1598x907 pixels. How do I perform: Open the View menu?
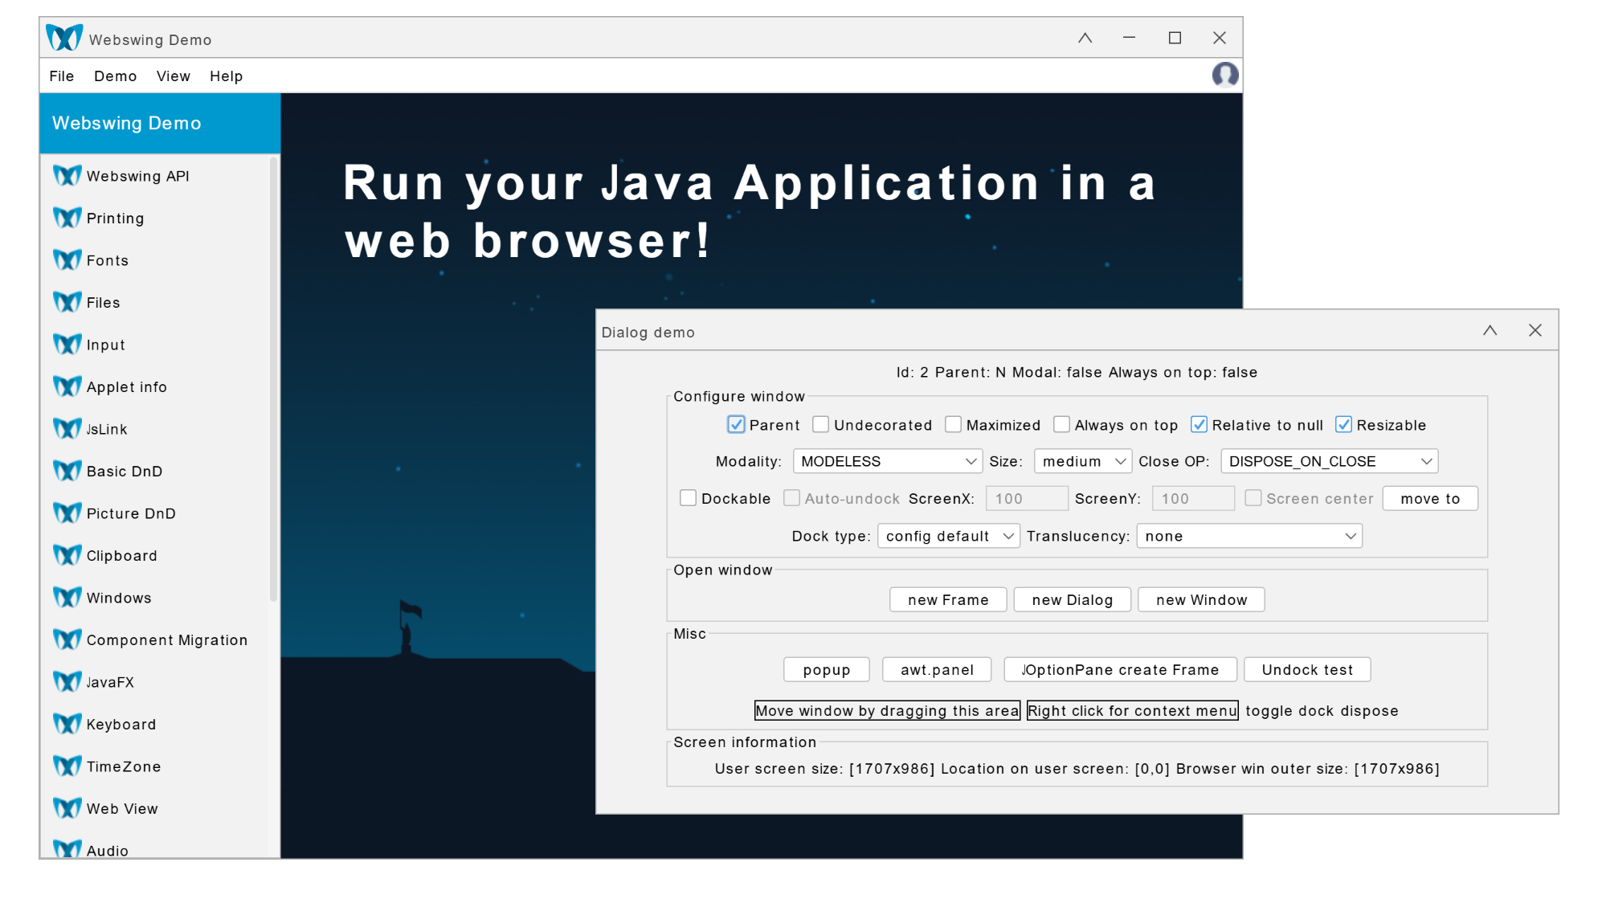[174, 76]
